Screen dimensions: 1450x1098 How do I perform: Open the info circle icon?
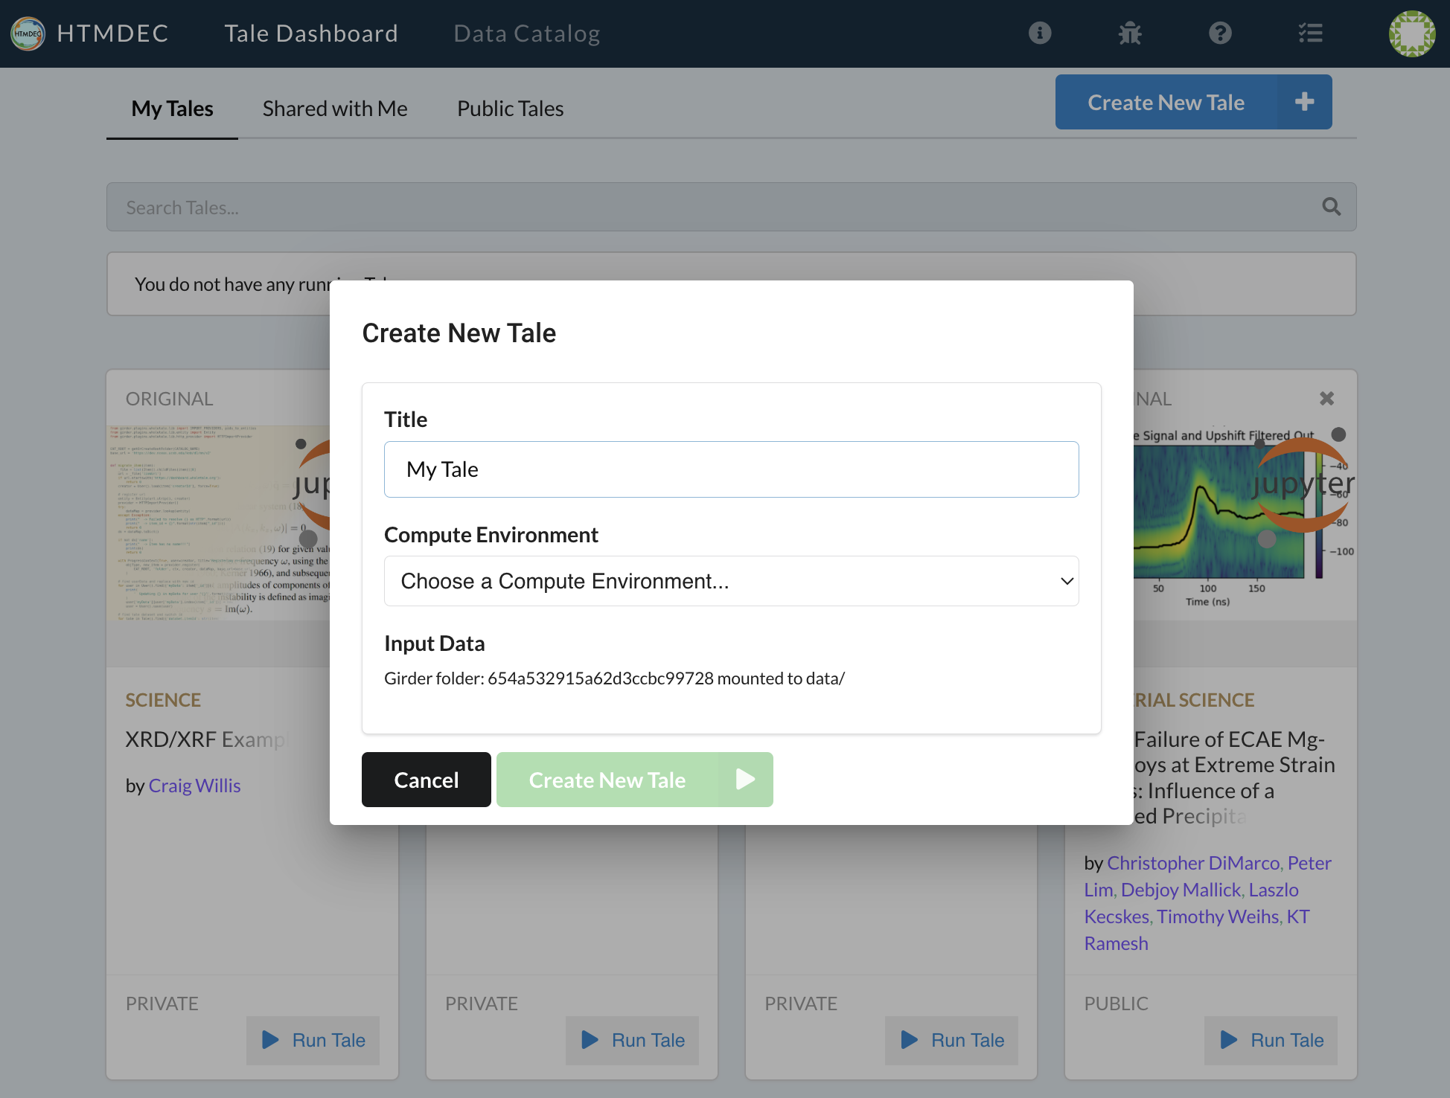point(1040,33)
